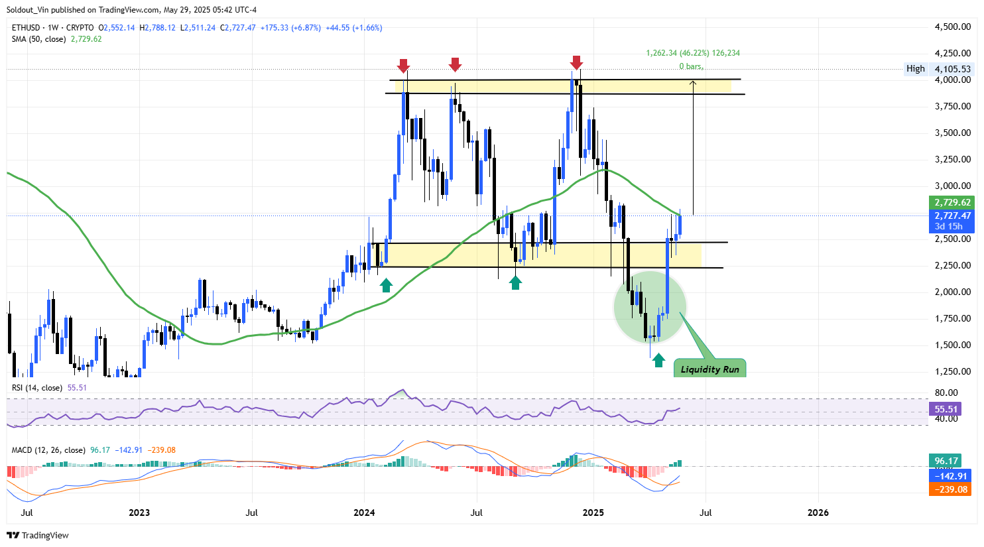Open the ETHUSD symbol title
Screen dimensions: 984x547
(x=27, y=28)
